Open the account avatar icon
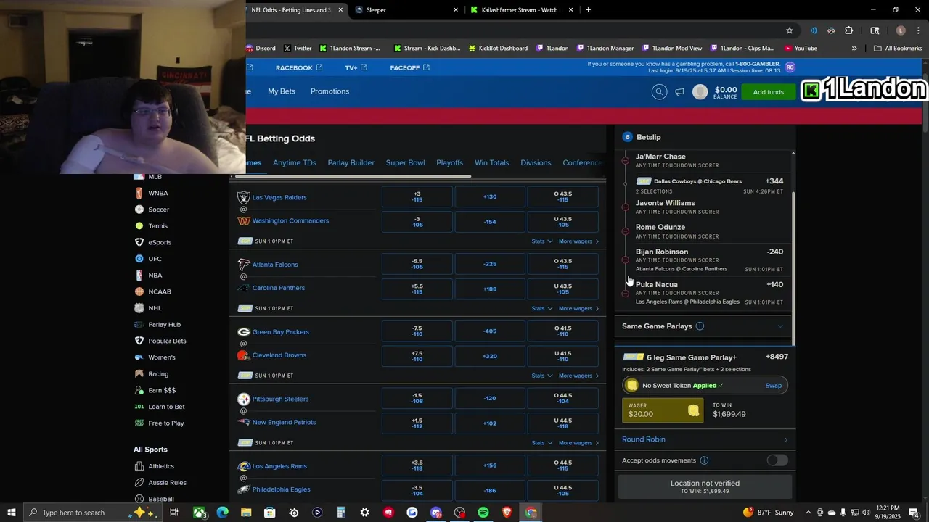The width and height of the screenshot is (929, 522). pyautogui.click(x=700, y=92)
